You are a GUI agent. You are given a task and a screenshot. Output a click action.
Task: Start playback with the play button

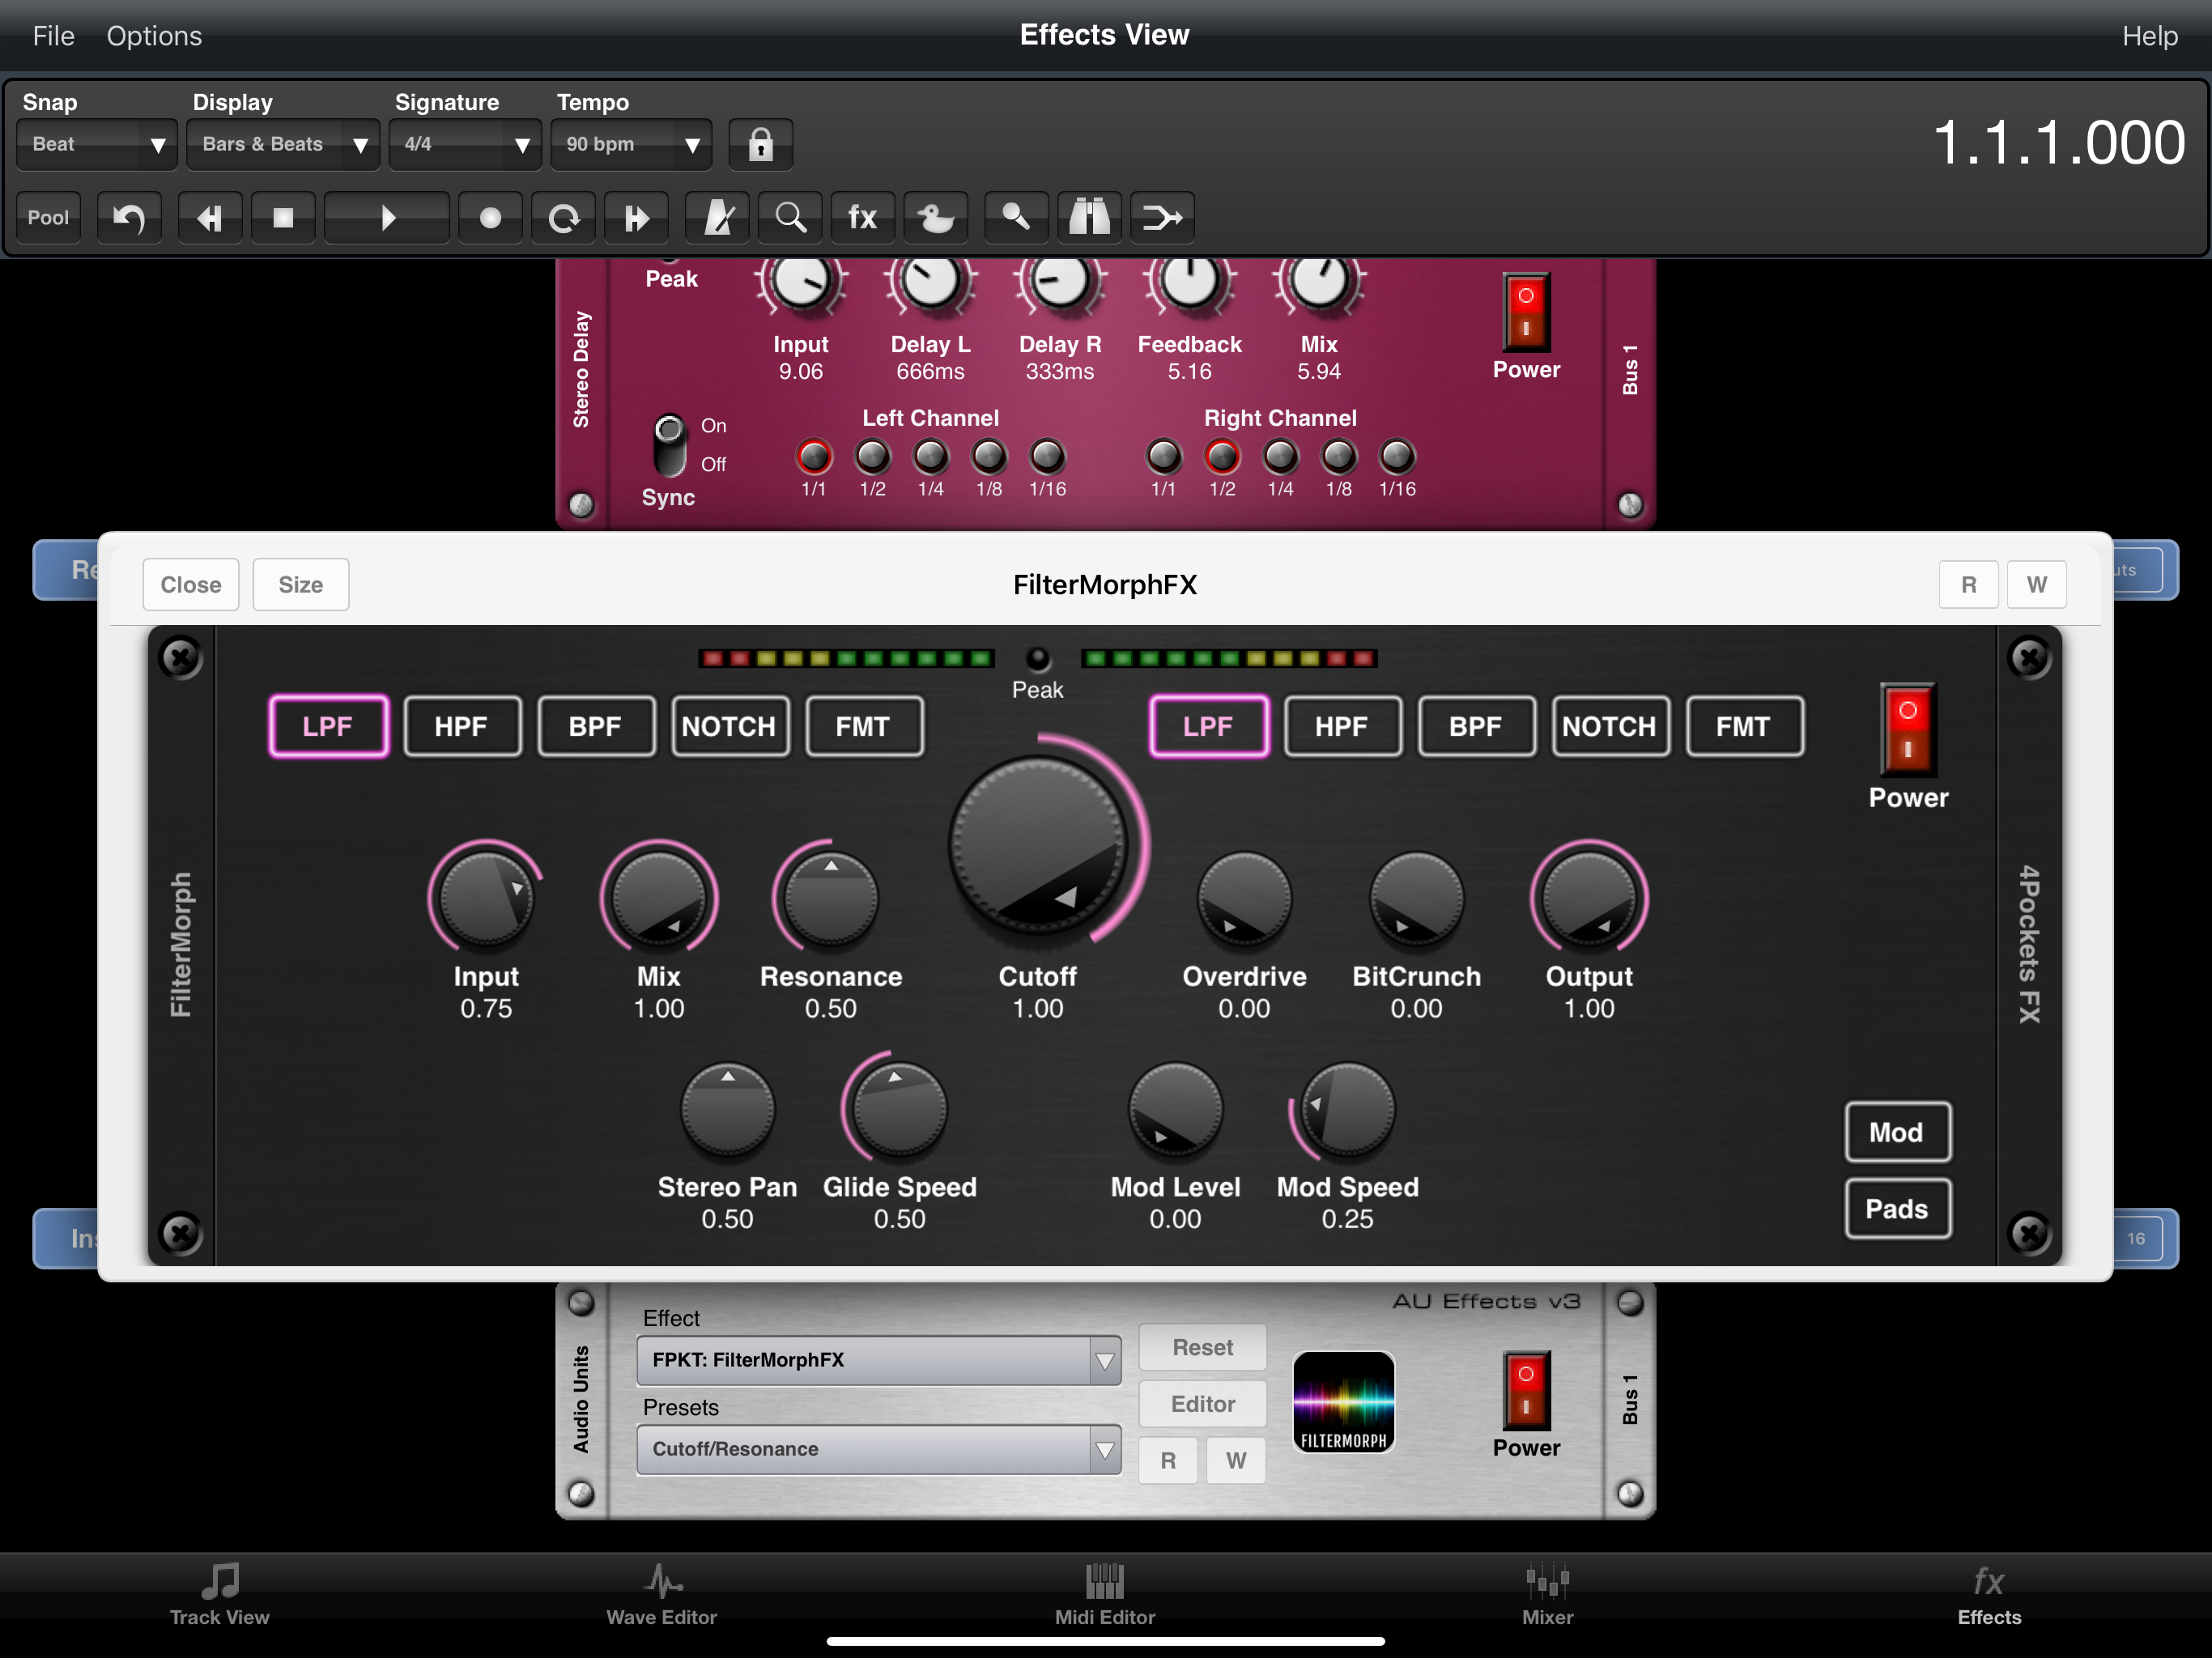tap(387, 217)
